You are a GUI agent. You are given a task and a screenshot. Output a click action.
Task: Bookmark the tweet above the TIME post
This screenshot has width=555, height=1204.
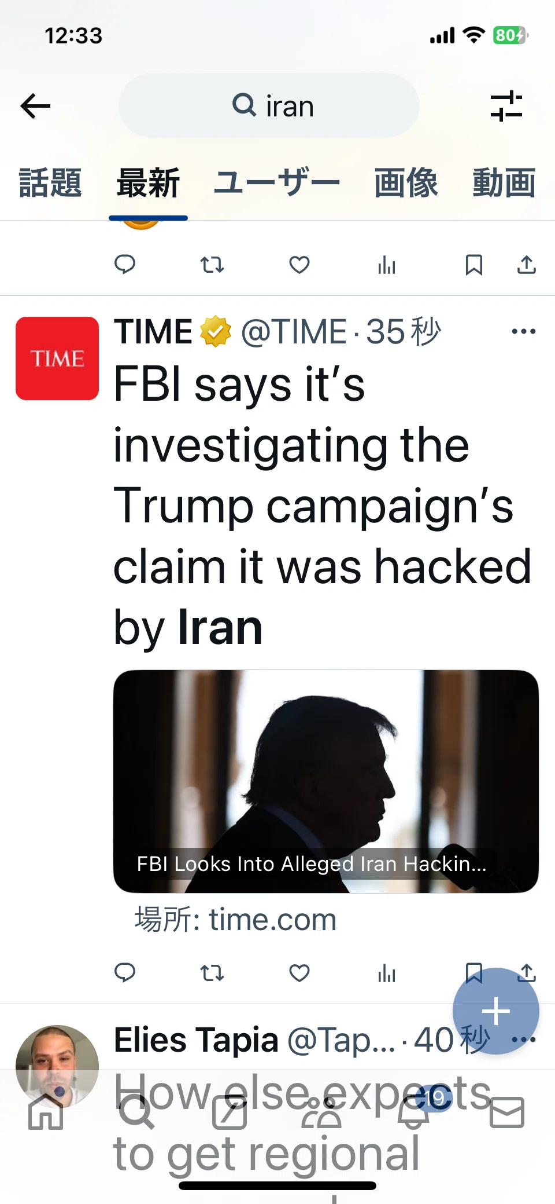(x=474, y=265)
